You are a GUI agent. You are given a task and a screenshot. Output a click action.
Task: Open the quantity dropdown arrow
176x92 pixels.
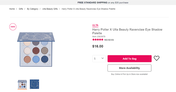pyautogui.click(x=103, y=58)
